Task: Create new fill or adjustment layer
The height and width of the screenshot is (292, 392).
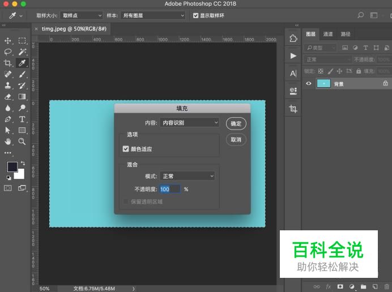Action: (352, 286)
